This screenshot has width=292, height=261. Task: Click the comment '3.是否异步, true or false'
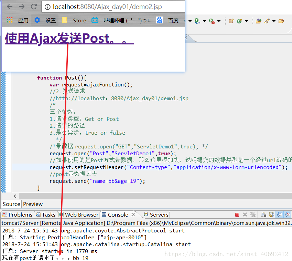click(87, 133)
